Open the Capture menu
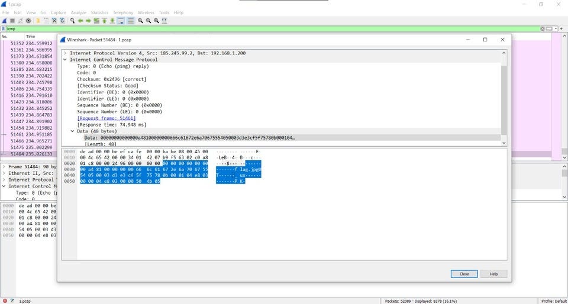 59,12
